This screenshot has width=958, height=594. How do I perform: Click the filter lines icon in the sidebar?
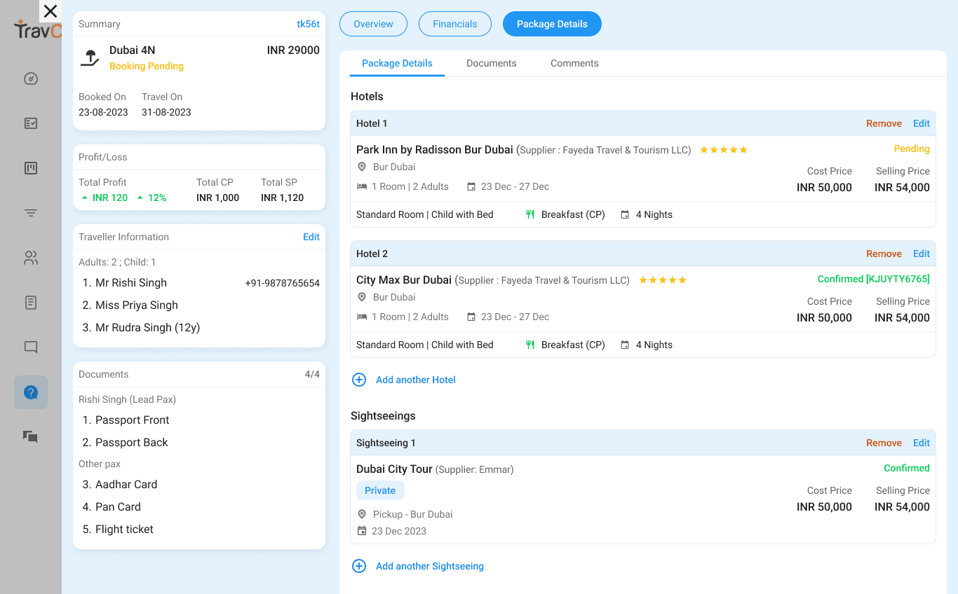[x=31, y=213]
